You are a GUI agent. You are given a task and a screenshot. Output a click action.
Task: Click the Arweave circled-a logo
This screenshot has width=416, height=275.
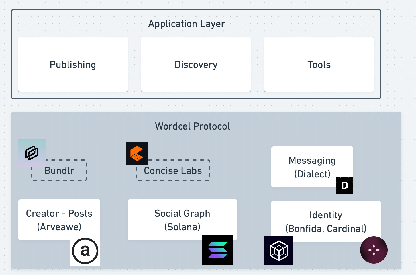pos(85,251)
